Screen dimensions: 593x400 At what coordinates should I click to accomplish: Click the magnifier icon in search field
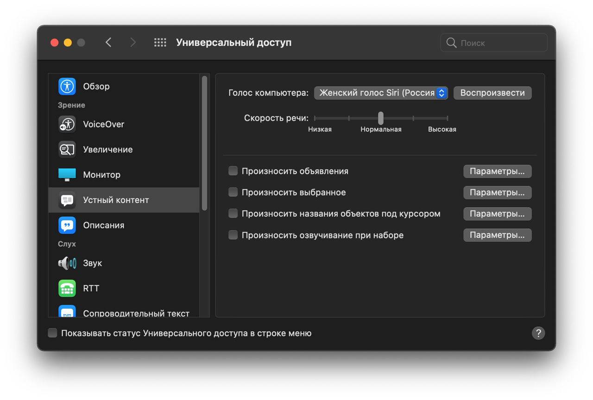click(451, 43)
